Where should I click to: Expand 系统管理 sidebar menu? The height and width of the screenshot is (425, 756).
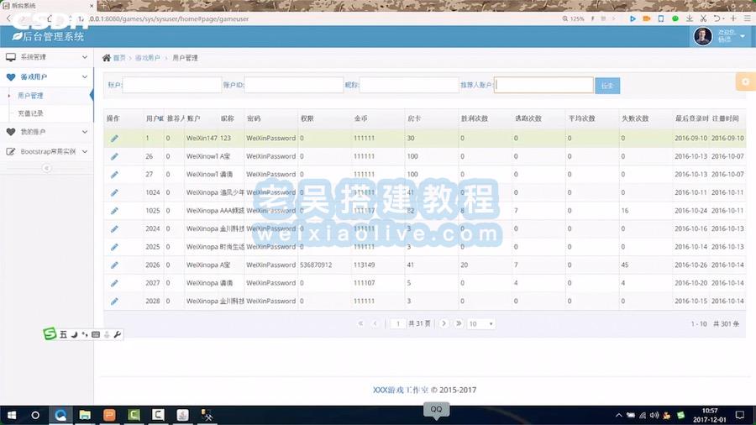click(x=47, y=57)
